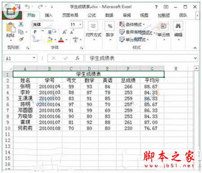This screenshot has width=202, height=173.
Task: Open Cell Styles menu
Action: pos(134,40)
